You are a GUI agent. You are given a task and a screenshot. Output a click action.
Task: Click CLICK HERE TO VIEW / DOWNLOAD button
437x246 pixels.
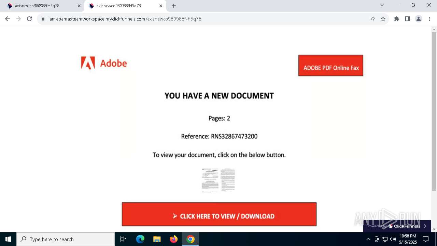click(219, 214)
